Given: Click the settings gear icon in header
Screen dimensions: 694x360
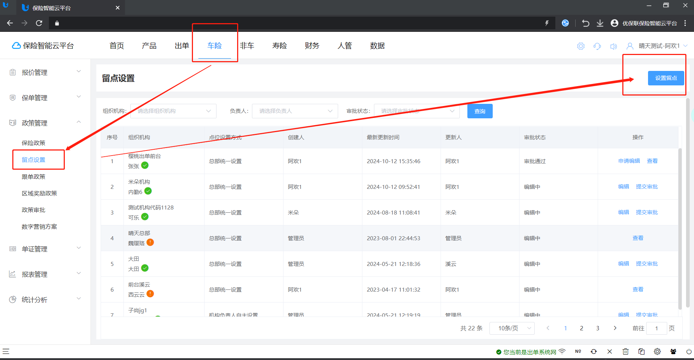Looking at the screenshot, I should click(581, 46).
